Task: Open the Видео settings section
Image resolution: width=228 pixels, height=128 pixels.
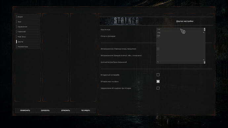Action: click(x=28, y=17)
